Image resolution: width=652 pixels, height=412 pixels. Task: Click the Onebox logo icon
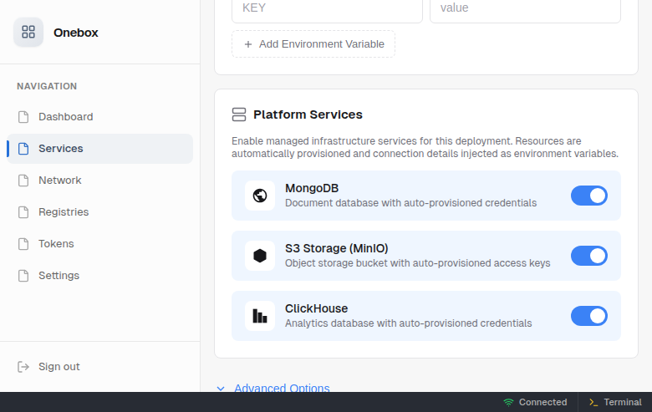[x=28, y=33]
